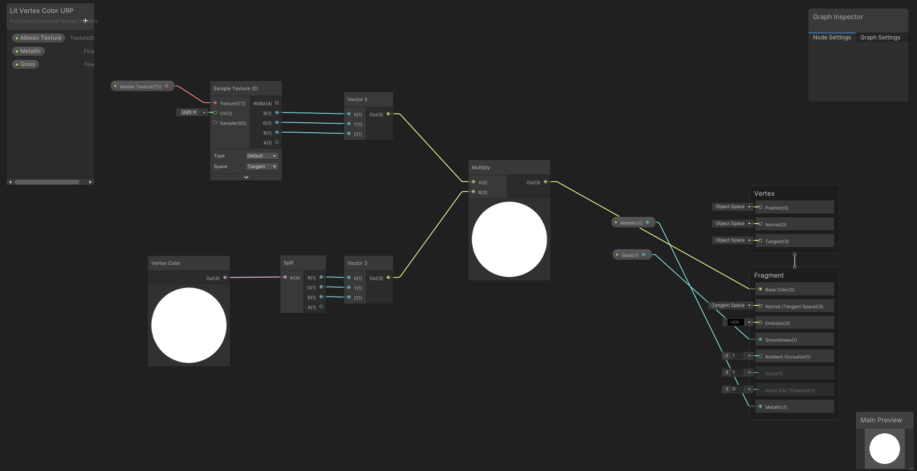Click the Texture(T2) input port on Sample Texture 2D
Screen dimensions: 917x471
coord(215,103)
